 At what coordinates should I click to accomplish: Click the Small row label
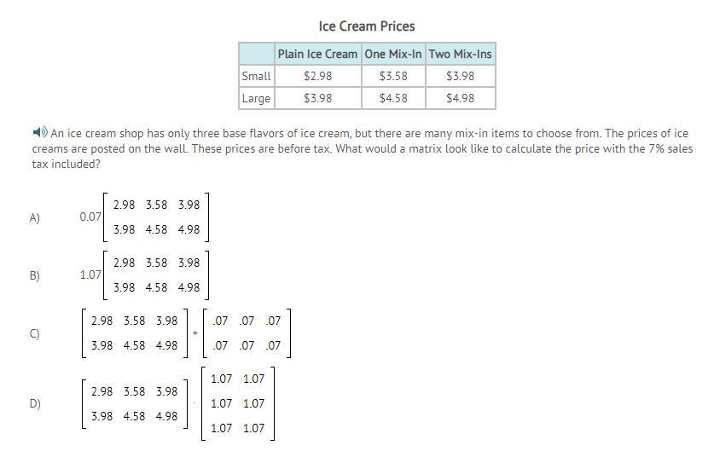click(257, 76)
